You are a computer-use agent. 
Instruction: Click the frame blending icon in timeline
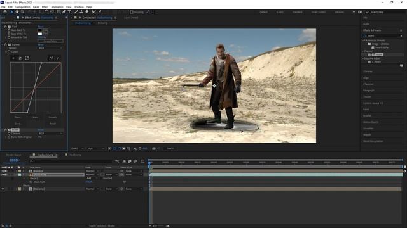click(130, 161)
